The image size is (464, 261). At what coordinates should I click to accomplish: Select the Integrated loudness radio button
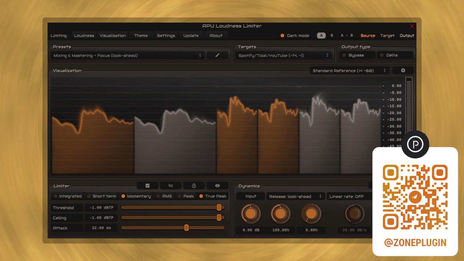tap(67, 196)
